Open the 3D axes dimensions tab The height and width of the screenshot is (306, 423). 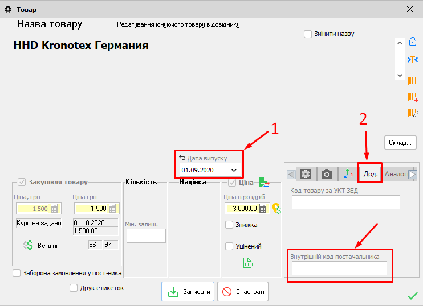pyautogui.click(x=347, y=174)
